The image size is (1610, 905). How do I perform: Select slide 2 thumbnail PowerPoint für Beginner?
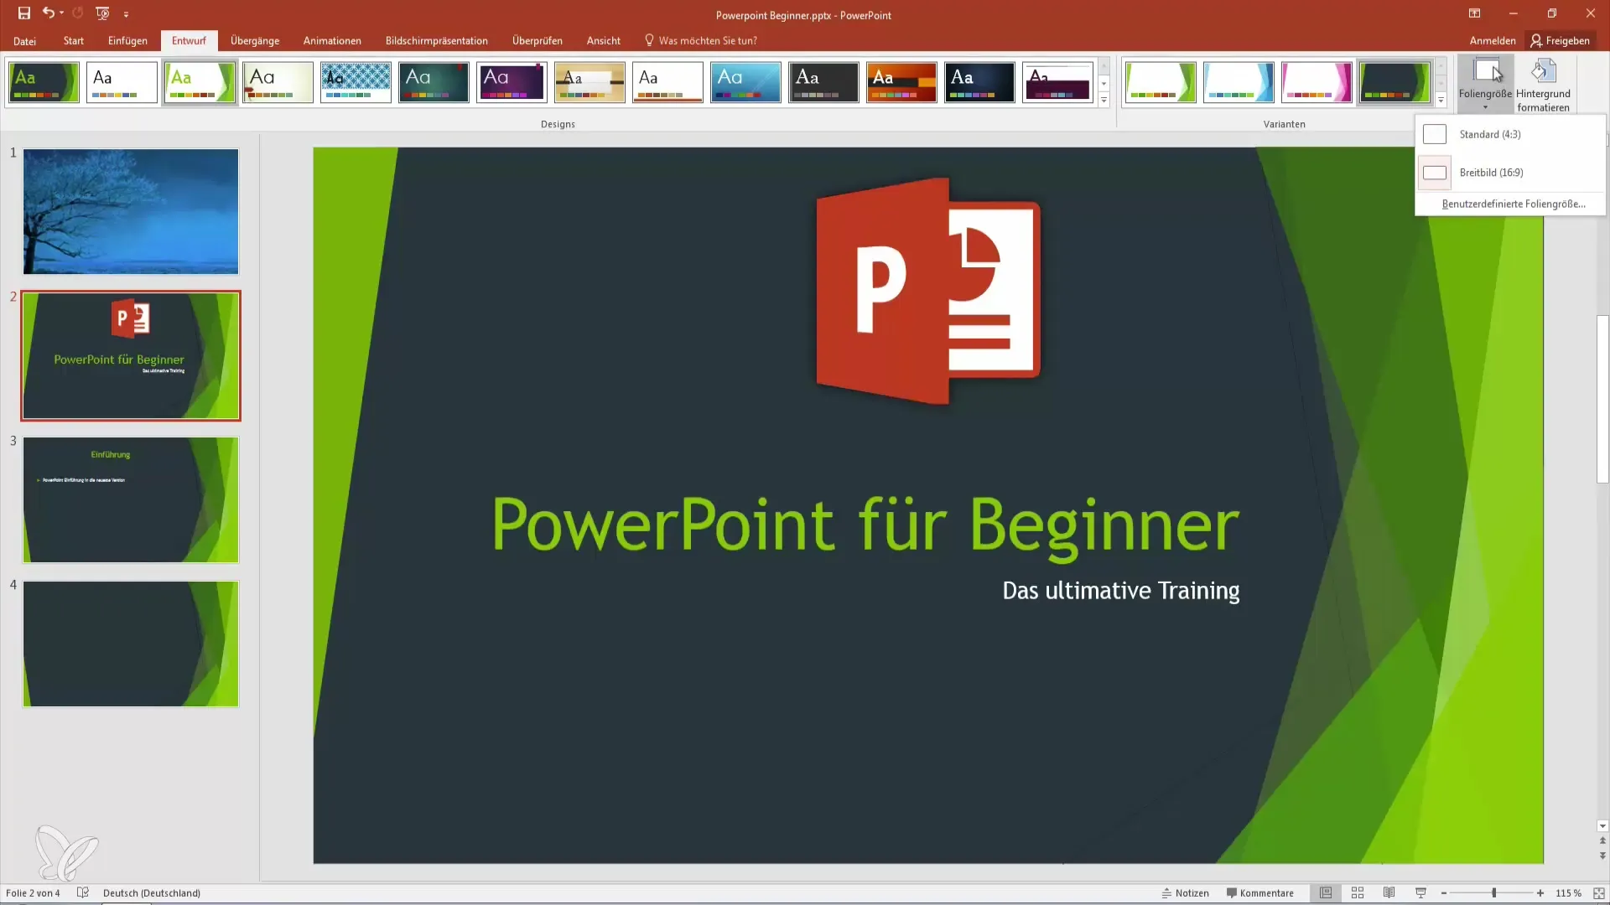[131, 355]
